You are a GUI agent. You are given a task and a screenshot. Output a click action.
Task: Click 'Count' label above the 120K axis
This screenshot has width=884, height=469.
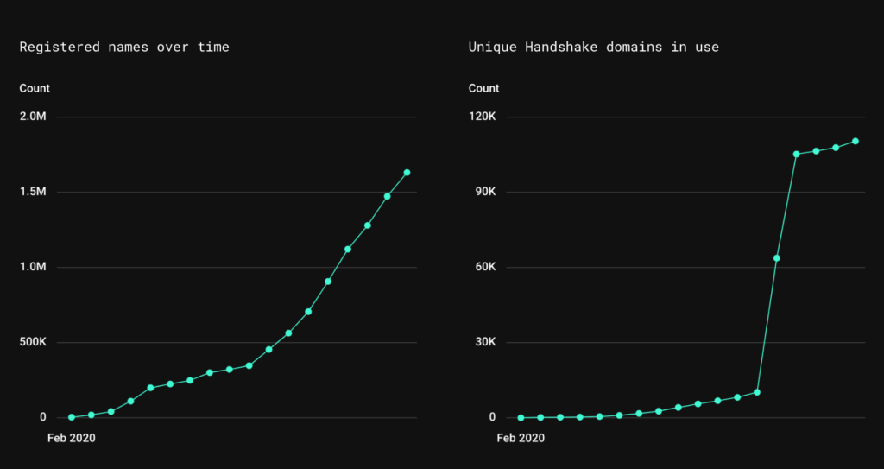coord(483,89)
